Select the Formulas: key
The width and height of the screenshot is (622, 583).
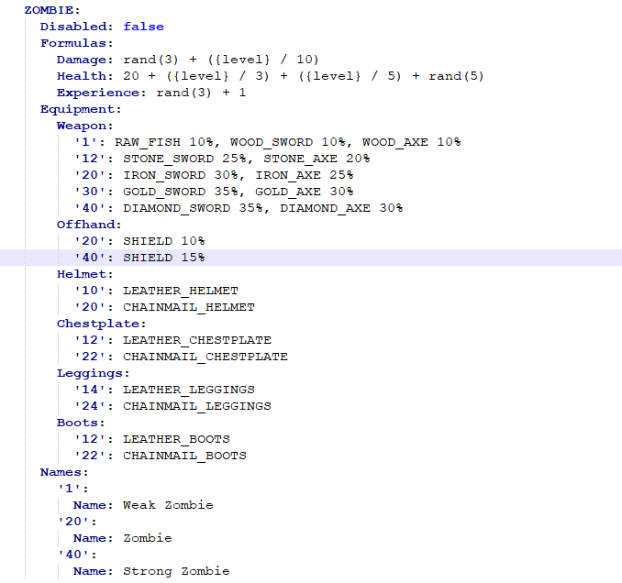(77, 43)
